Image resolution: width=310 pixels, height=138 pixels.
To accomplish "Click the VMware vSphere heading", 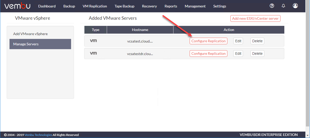I will click(33, 18).
